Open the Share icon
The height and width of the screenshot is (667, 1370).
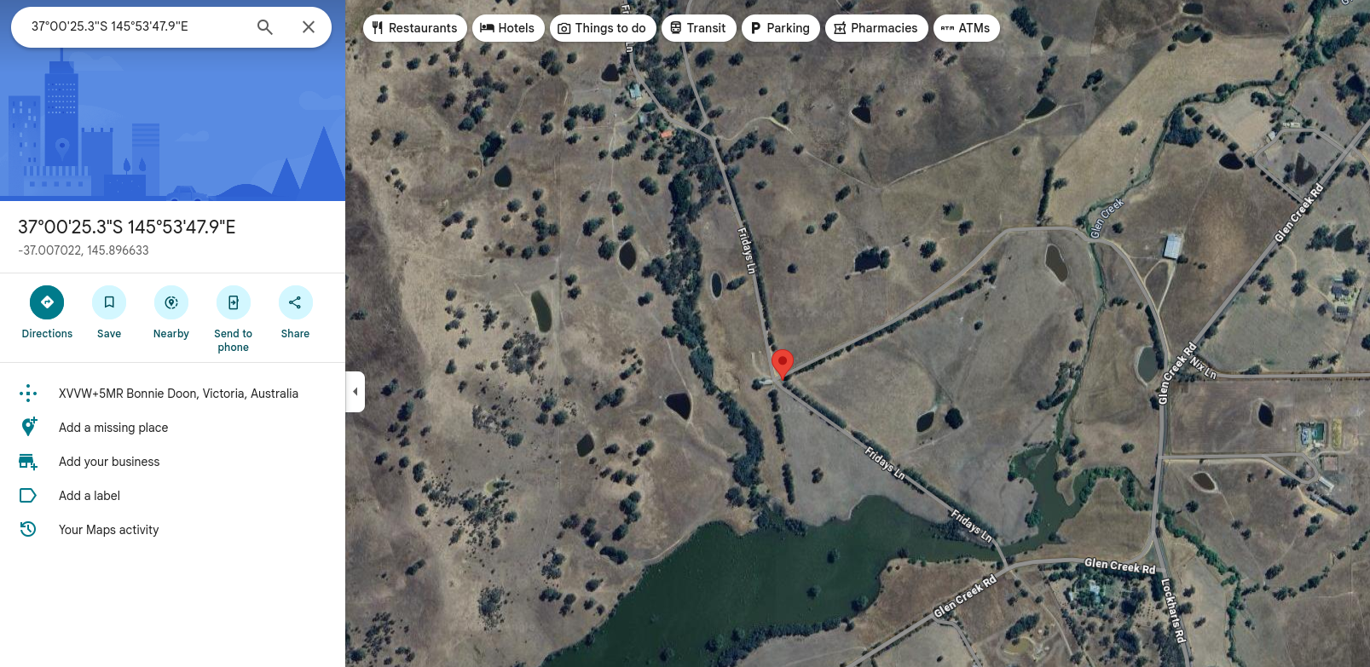point(296,302)
